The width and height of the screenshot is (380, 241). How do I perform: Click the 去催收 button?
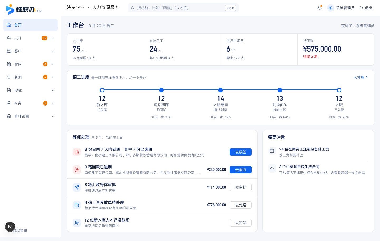pos(241,170)
